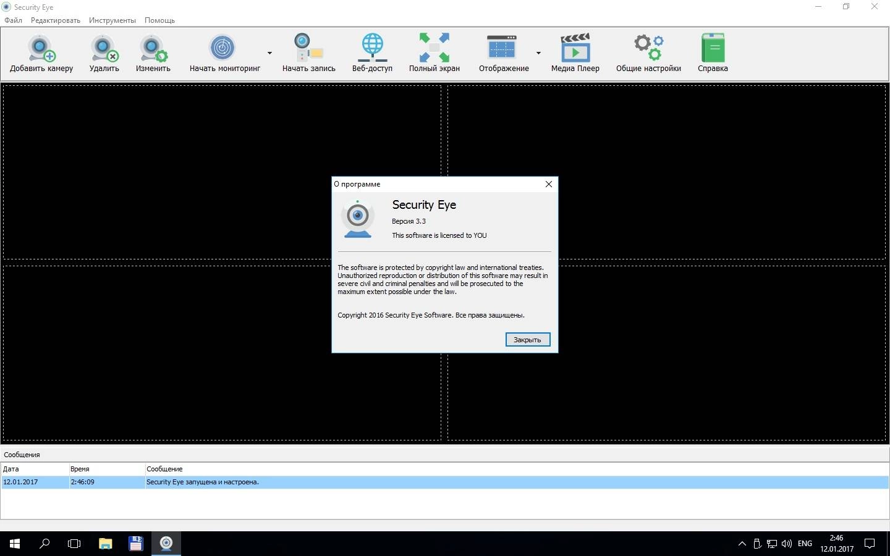Close the О программе dialog with X
The image size is (890, 556).
click(x=548, y=184)
